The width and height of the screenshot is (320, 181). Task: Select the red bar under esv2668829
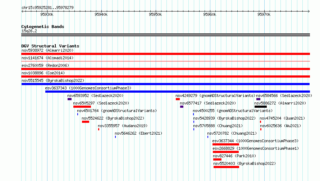tap(226, 152)
